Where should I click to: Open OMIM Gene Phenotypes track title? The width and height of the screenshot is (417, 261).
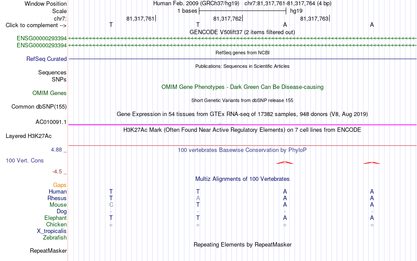point(242,87)
